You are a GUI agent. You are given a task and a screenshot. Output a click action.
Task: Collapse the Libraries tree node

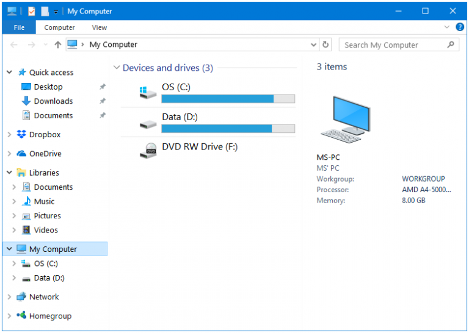coord(9,173)
